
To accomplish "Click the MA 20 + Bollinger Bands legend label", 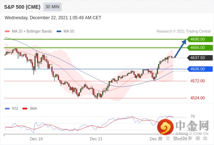I will pyautogui.click(x=32, y=32).
